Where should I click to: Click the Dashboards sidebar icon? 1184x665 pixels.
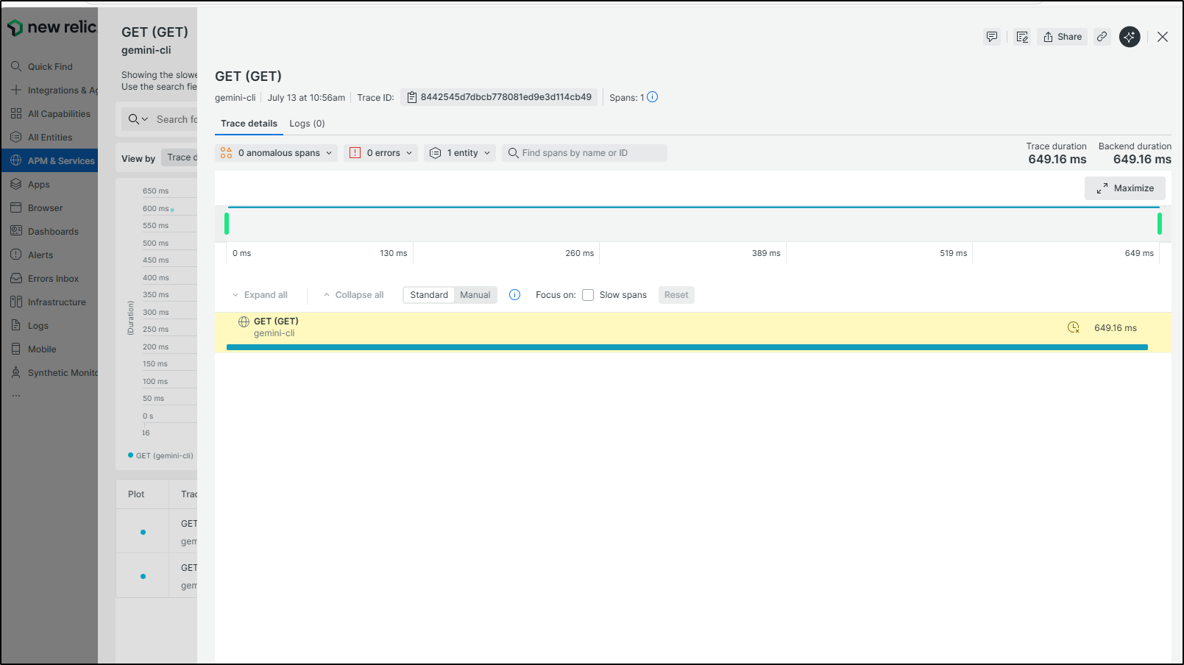16,231
